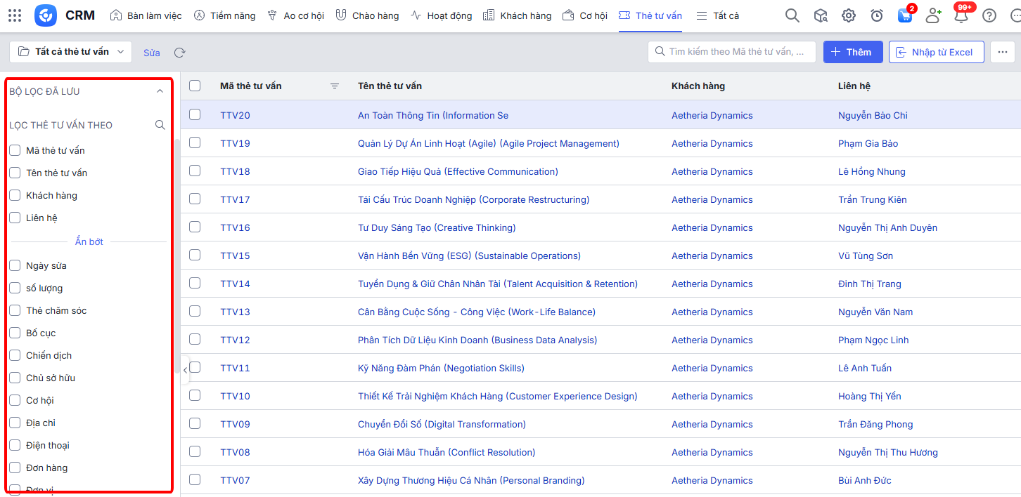Enable the Chiến dịch filter checkbox
The image size is (1021, 497).
[15, 355]
